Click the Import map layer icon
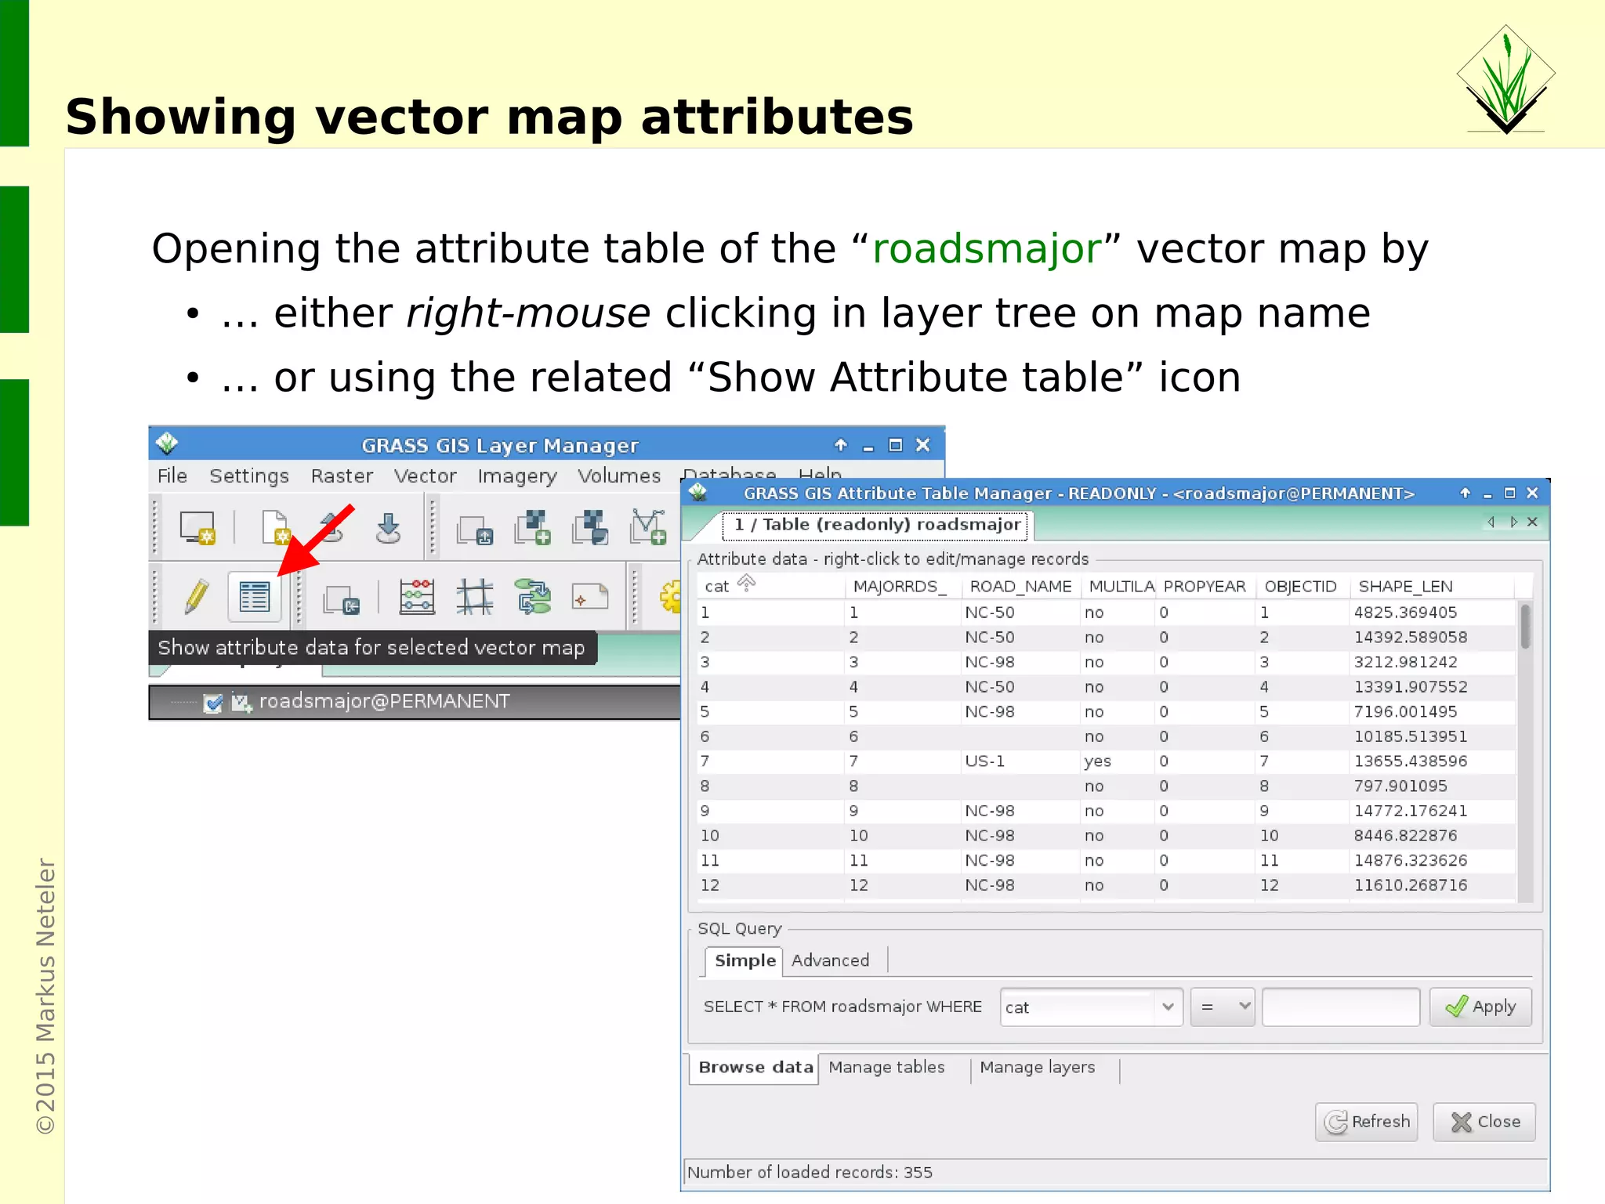The width and height of the screenshot is (1605, 1204). 341,600
